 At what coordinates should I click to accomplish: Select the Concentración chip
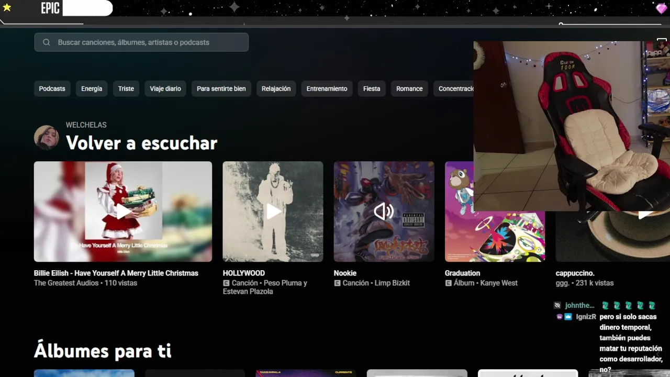tap(453, 88)
